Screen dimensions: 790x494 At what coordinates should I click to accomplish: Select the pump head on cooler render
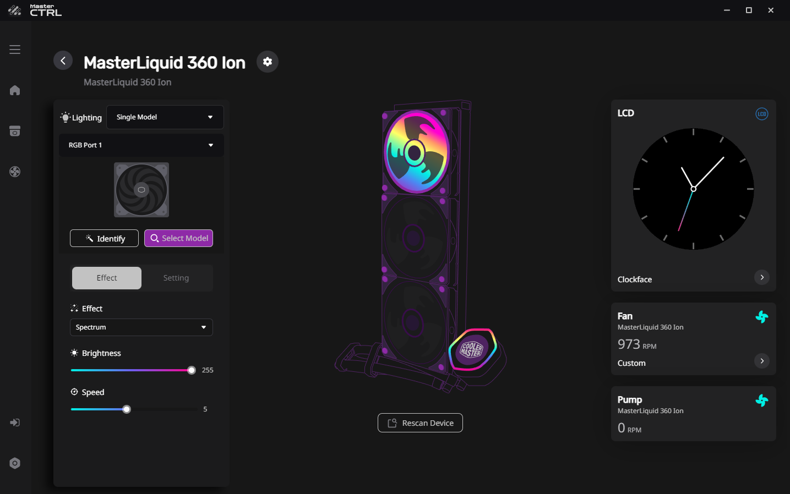[473, 349]
